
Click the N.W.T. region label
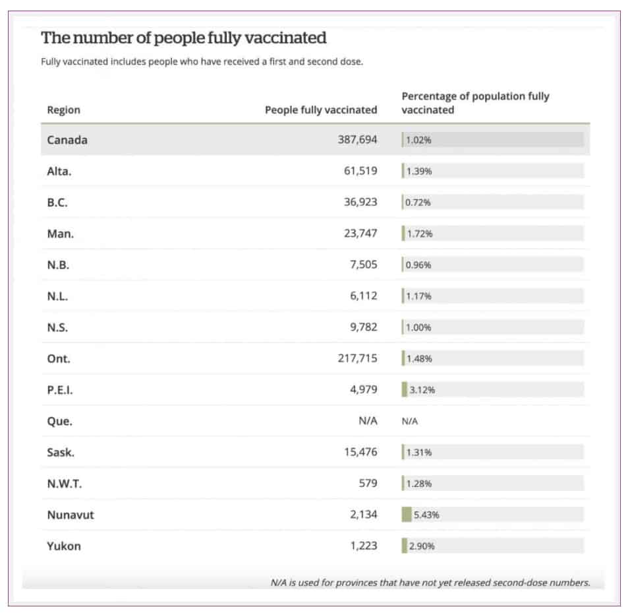pyautogui.click(x=65, y=484)
